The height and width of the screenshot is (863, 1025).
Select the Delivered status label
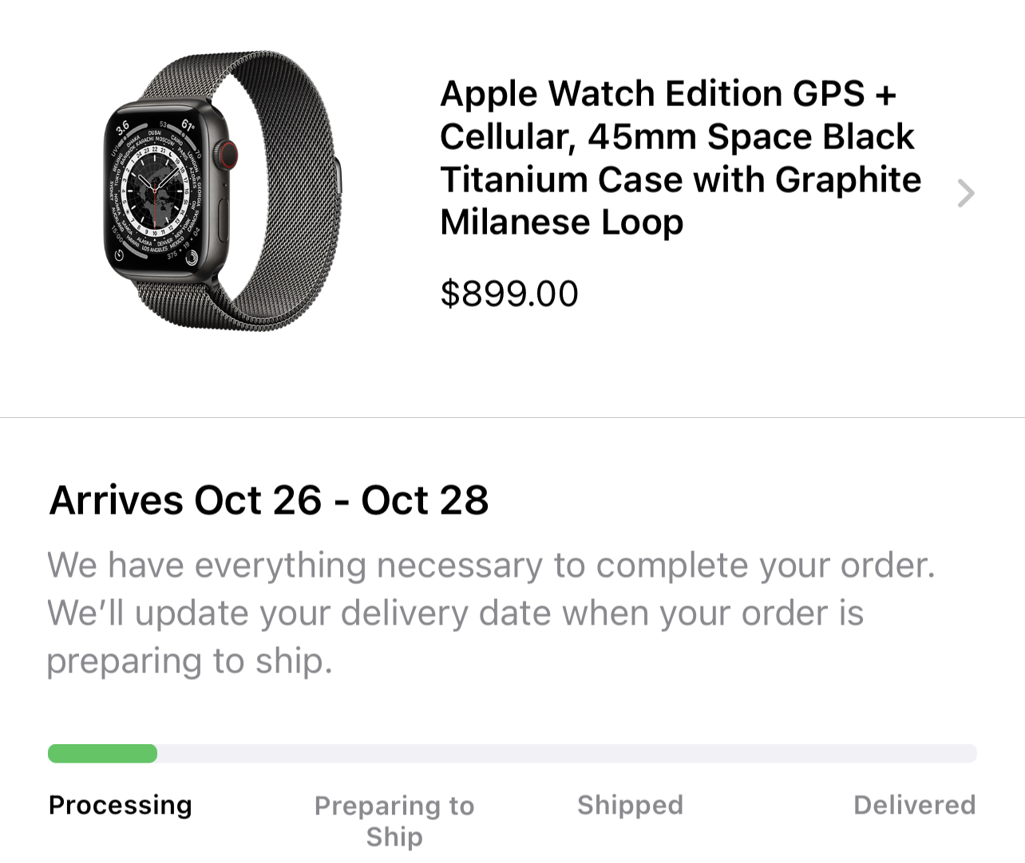tap(915, 805)
